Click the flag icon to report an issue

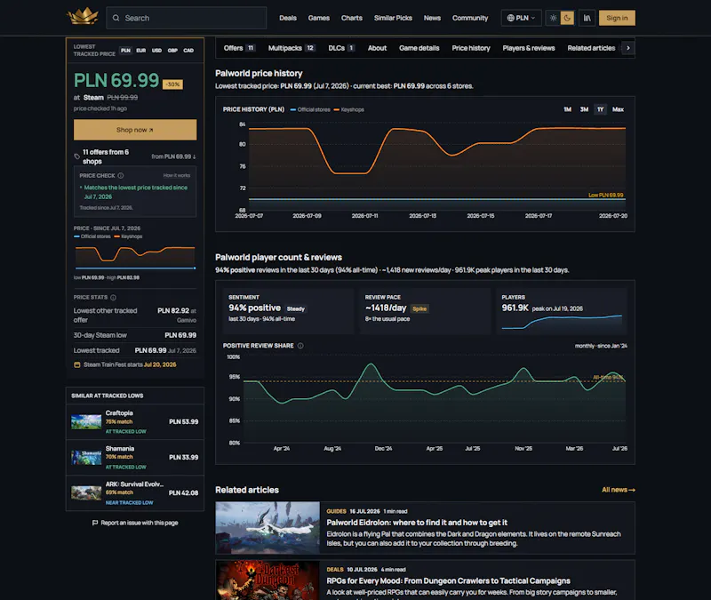[95, 523]
